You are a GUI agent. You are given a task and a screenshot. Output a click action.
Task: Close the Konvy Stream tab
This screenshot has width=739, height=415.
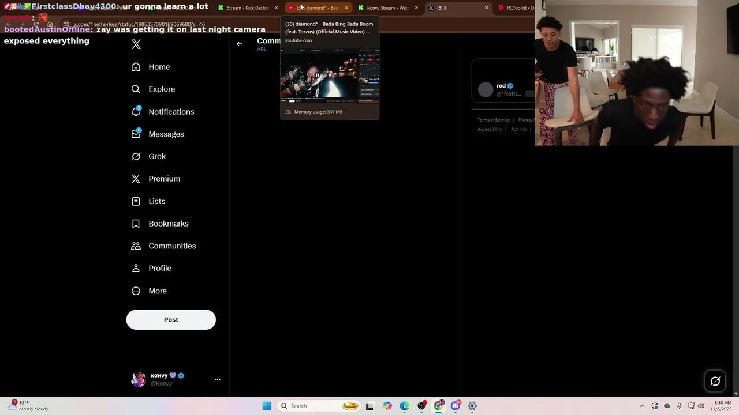click(x=416, y=8)
